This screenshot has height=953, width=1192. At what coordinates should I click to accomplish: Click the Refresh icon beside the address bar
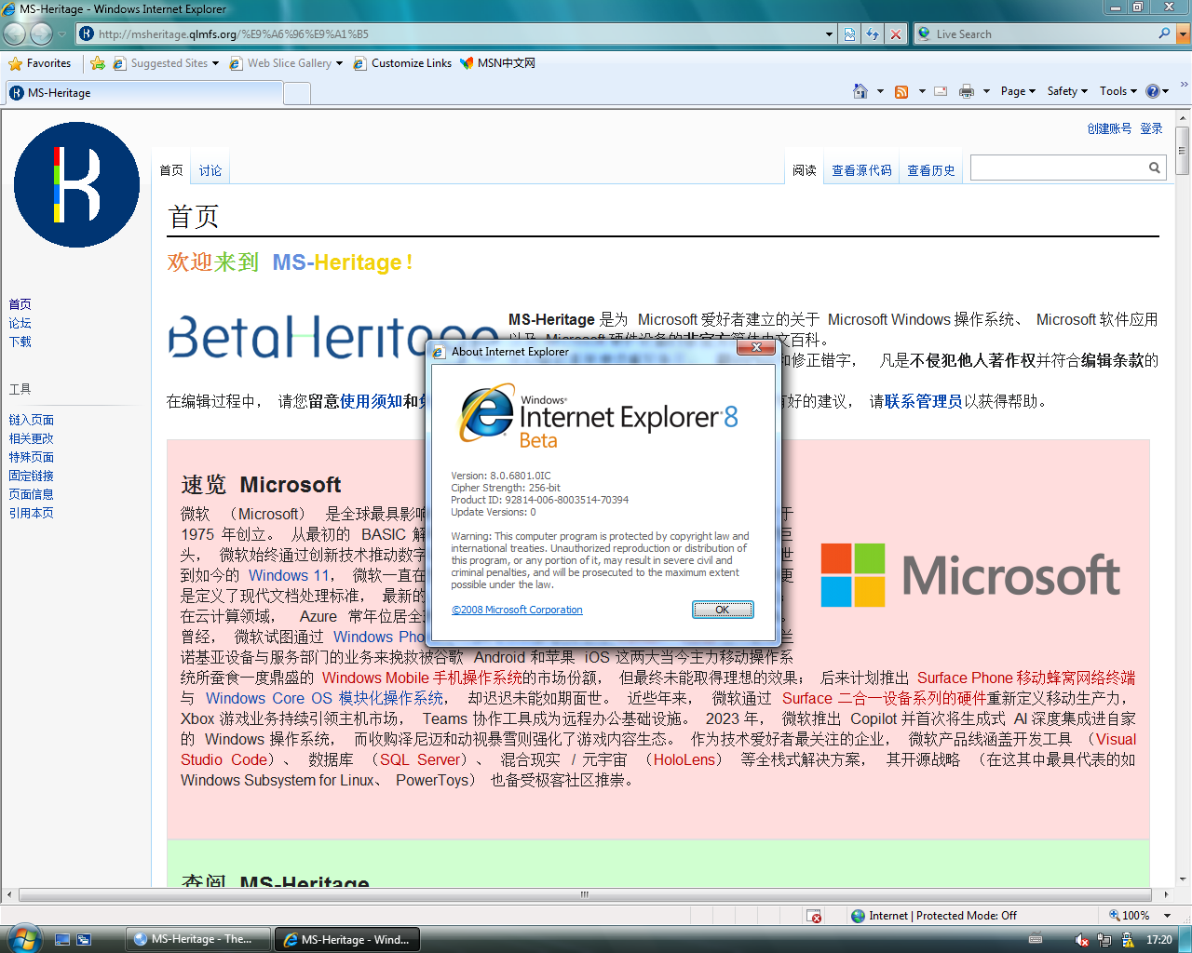tap(873, 34)
